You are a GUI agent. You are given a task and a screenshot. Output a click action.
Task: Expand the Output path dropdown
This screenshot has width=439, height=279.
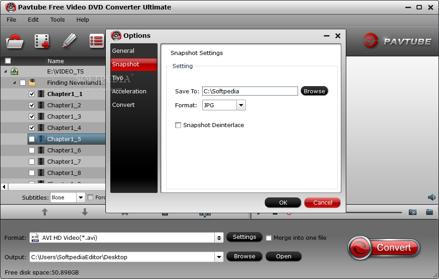coord(219,257)
